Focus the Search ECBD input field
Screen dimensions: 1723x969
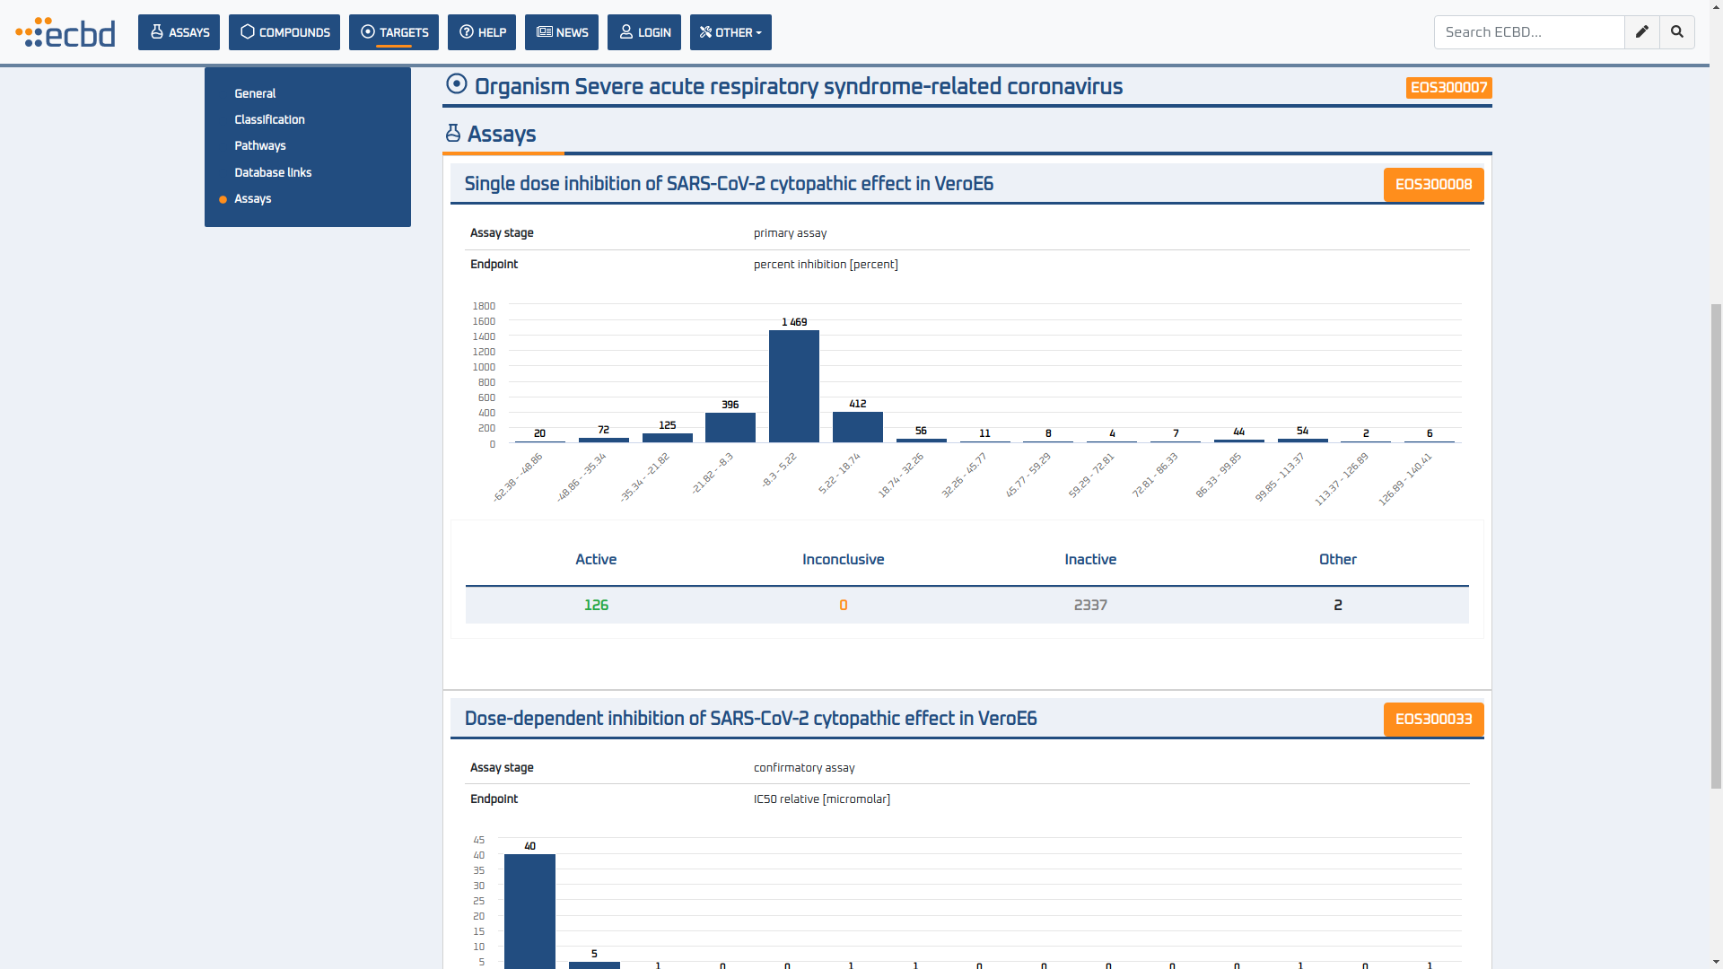pos(1528,32)
